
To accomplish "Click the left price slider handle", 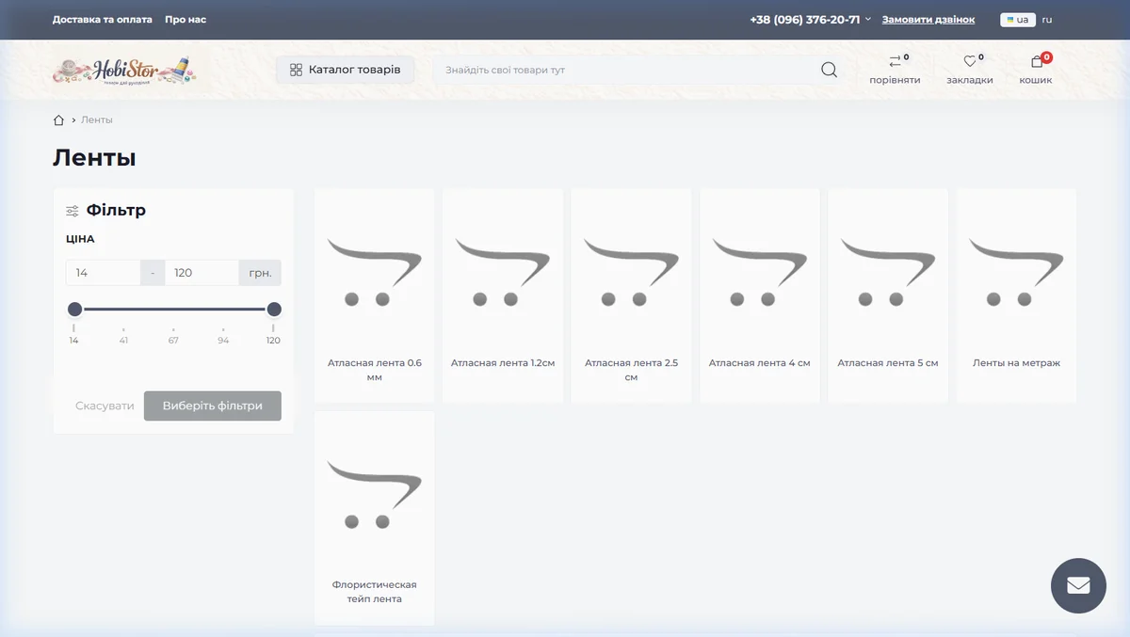I will (75, 309).
